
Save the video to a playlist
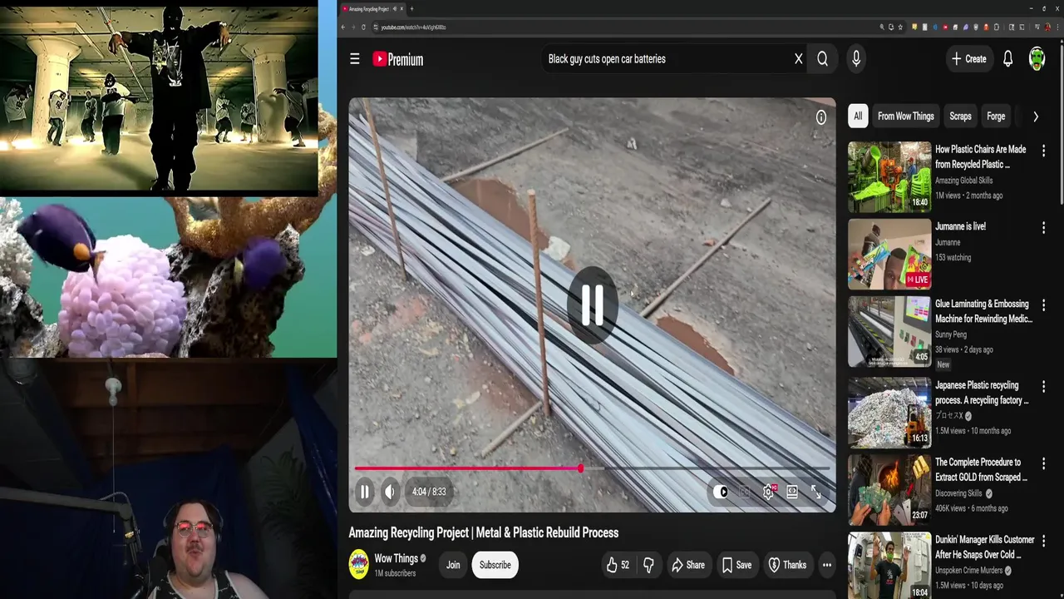[x=736, y=565]
